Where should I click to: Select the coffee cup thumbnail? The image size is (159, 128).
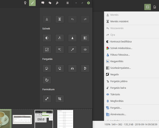(5, 119)
